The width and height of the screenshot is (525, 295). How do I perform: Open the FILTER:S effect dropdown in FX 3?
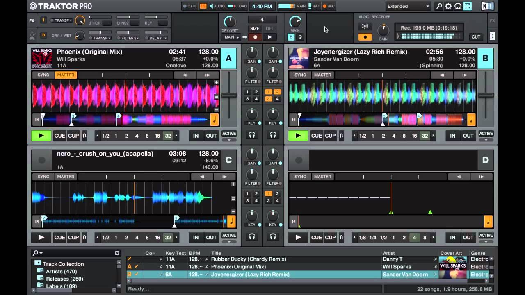[128, 38]
